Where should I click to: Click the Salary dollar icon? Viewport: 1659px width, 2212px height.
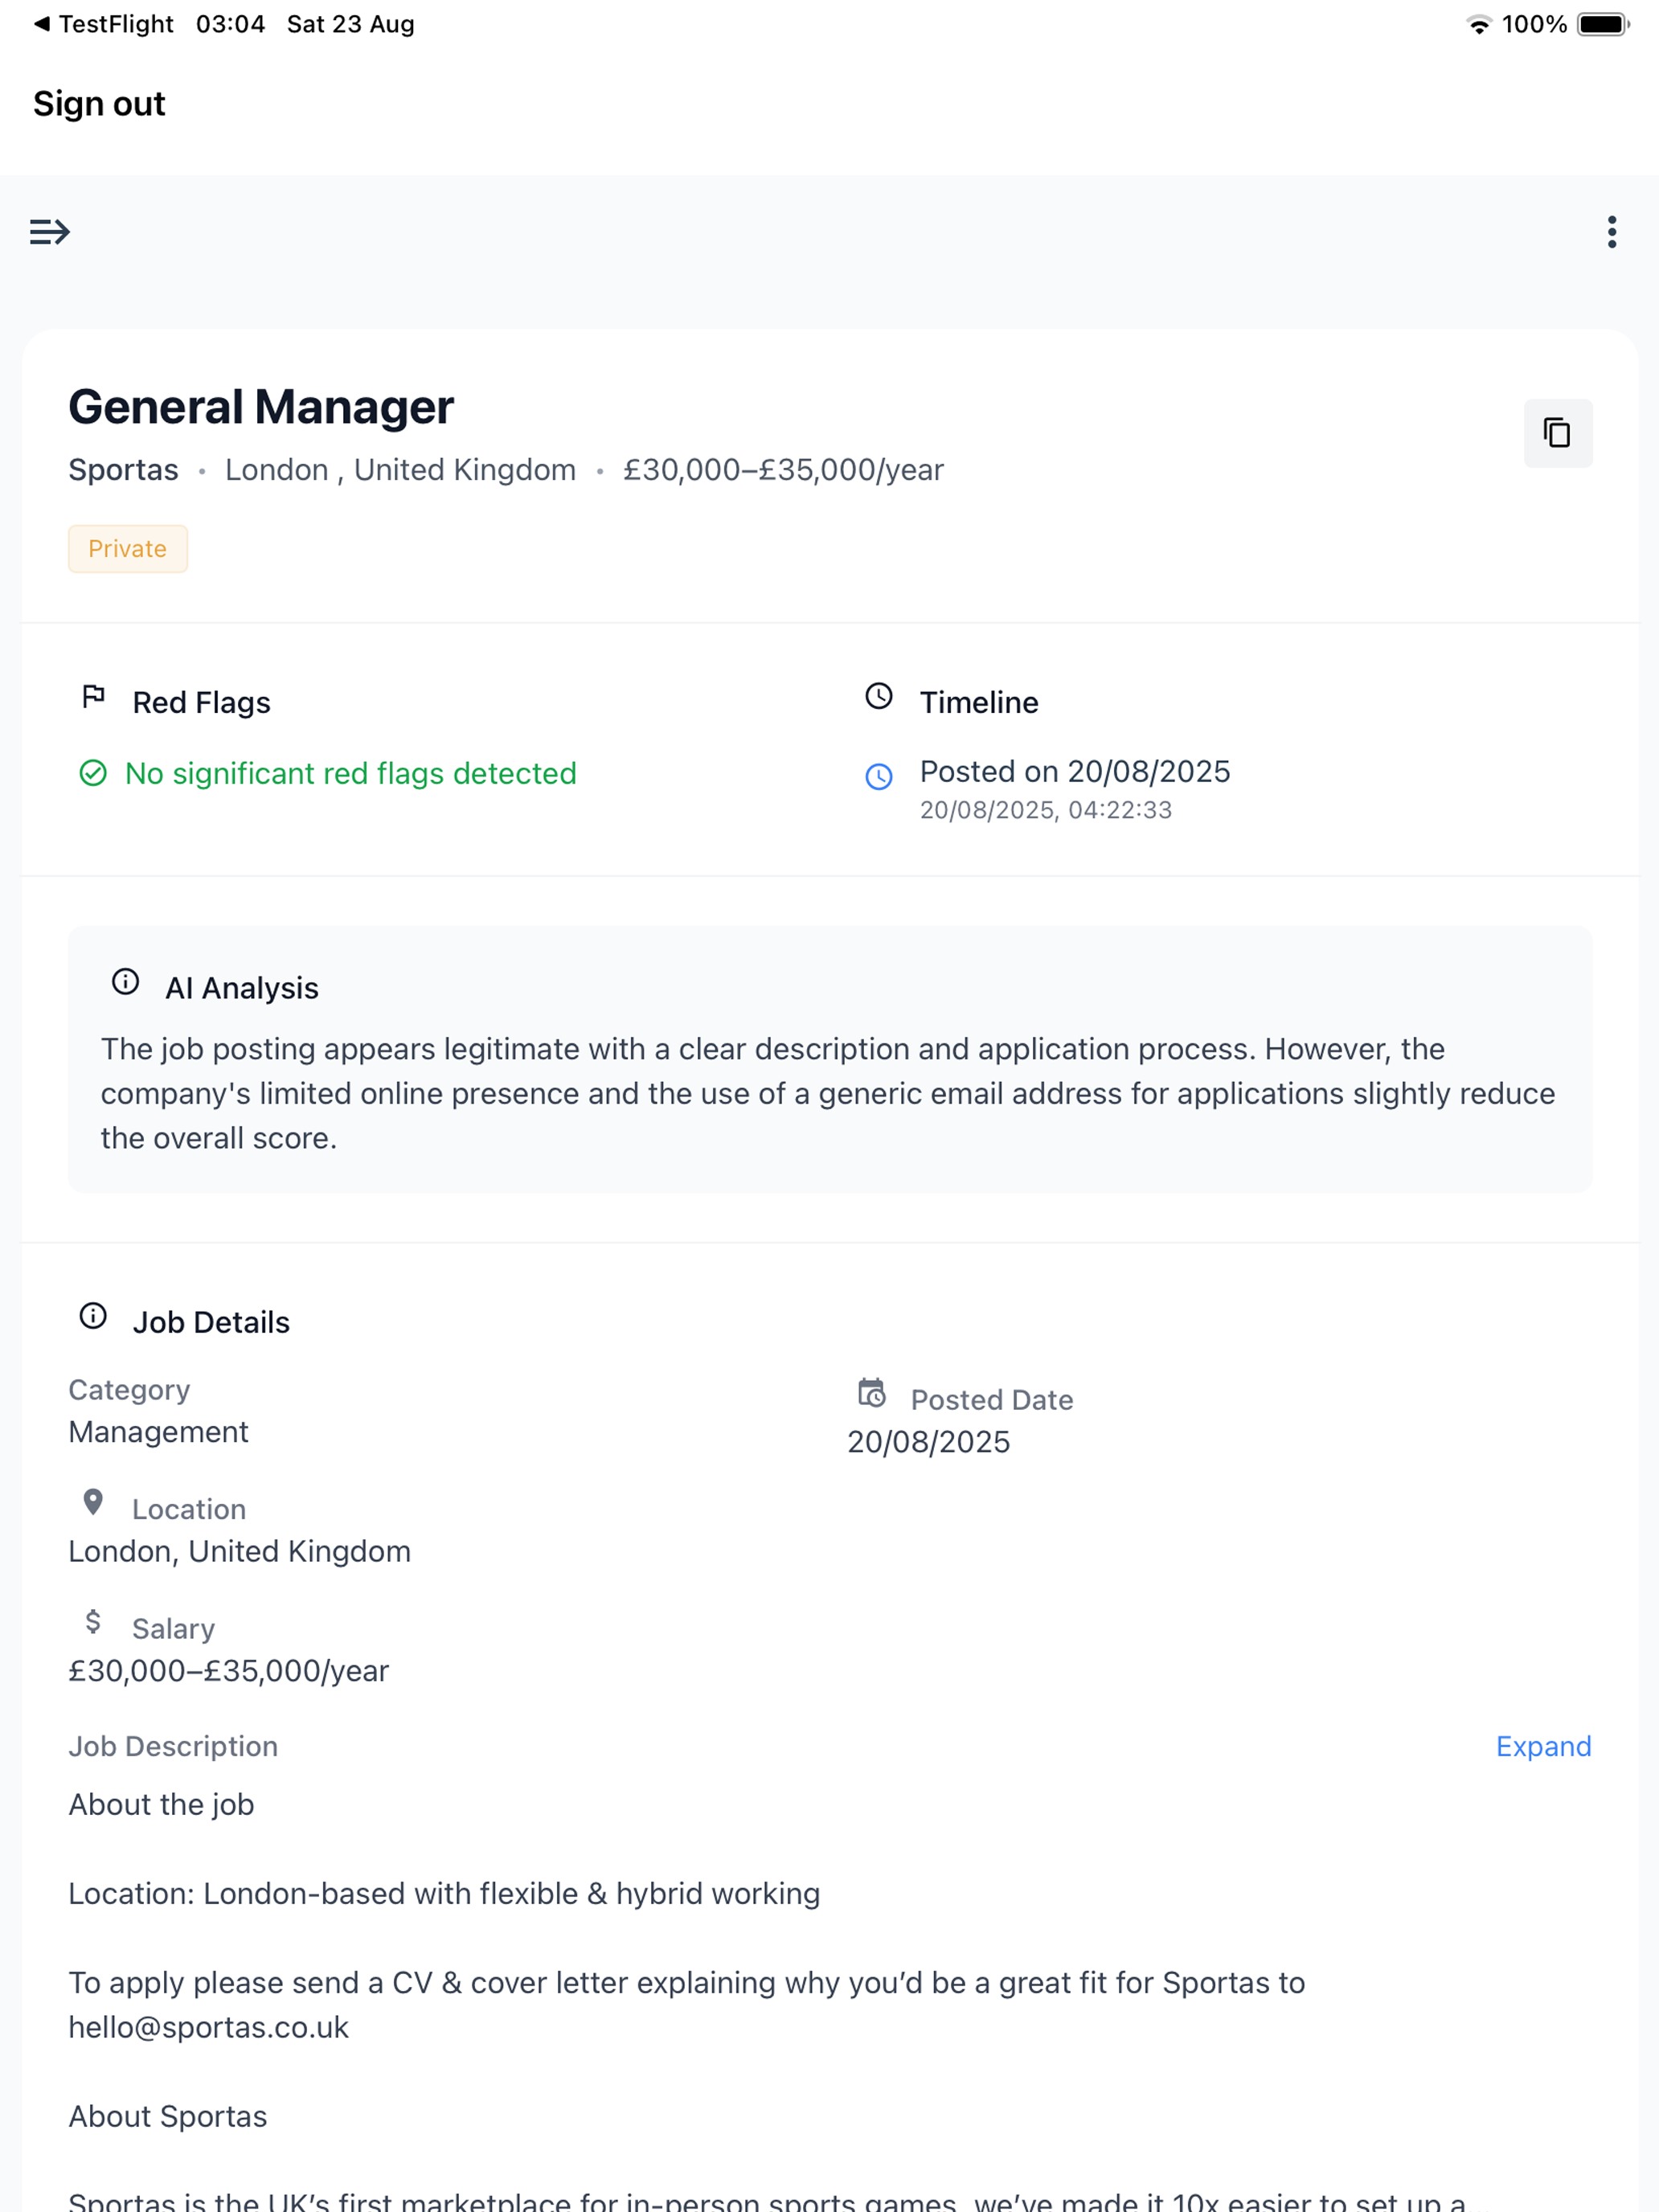point(93,1621)
